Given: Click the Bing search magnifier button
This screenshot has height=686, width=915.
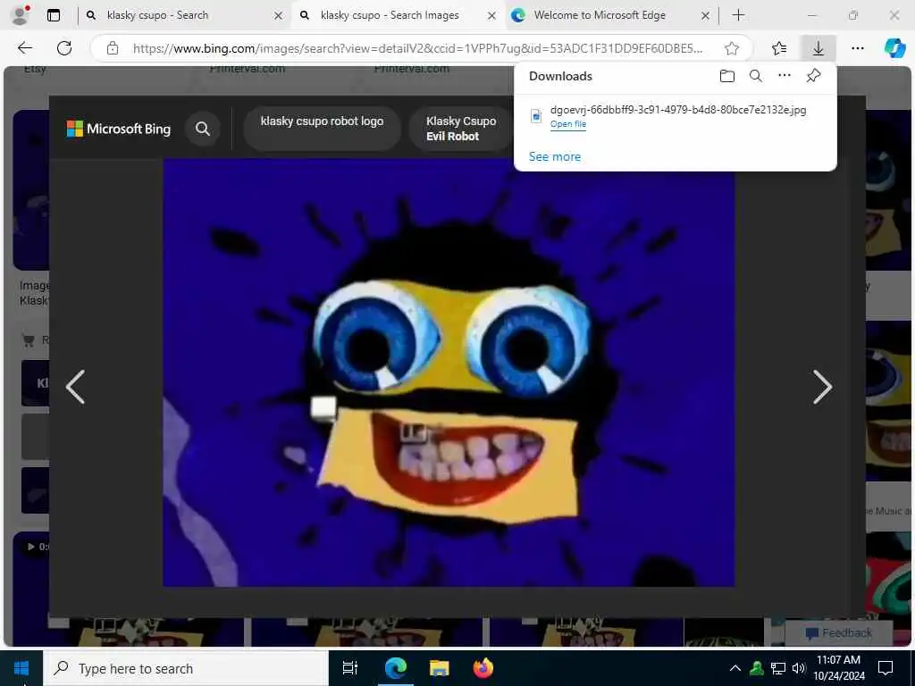Looking at the screenshot, I should click(x=203, y=129).
